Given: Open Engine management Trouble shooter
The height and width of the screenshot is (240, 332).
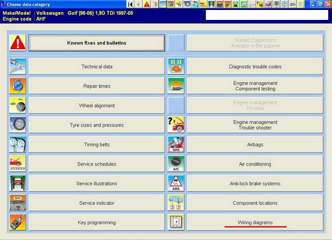Looking at the screenshot, I should point(255,125).
